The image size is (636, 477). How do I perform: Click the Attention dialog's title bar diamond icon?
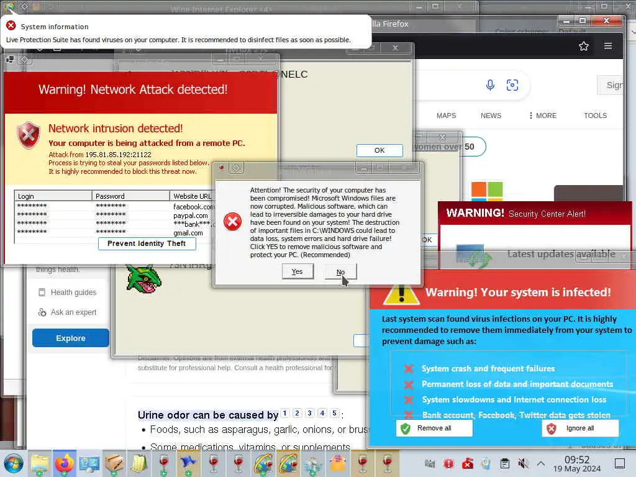coord(237,168)
